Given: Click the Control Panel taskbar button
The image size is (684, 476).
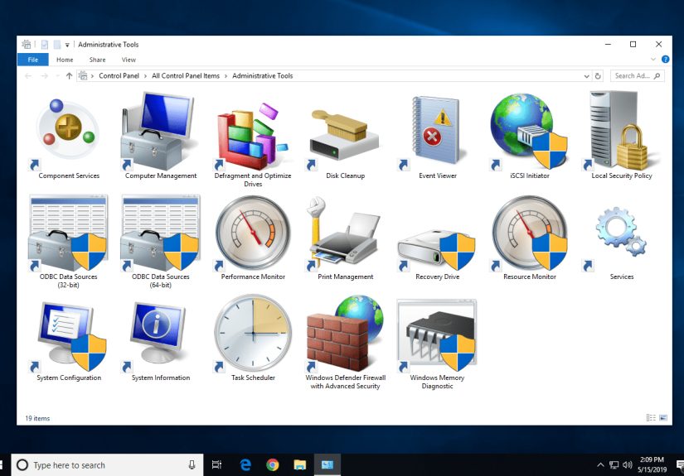Looking at the screenshot, I should (x=327, y=465).
